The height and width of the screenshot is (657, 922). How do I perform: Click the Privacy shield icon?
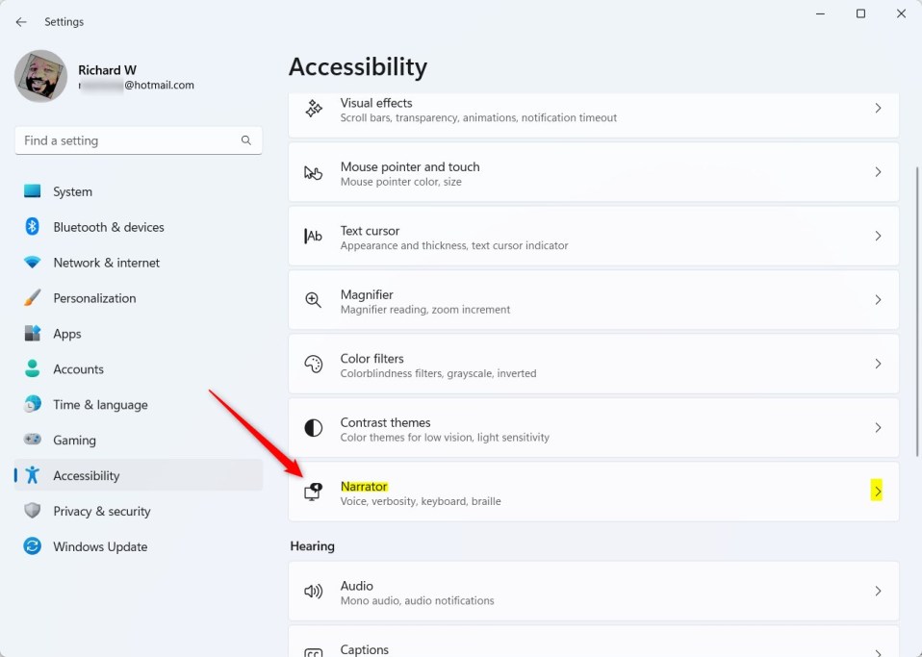click(33, 511)
